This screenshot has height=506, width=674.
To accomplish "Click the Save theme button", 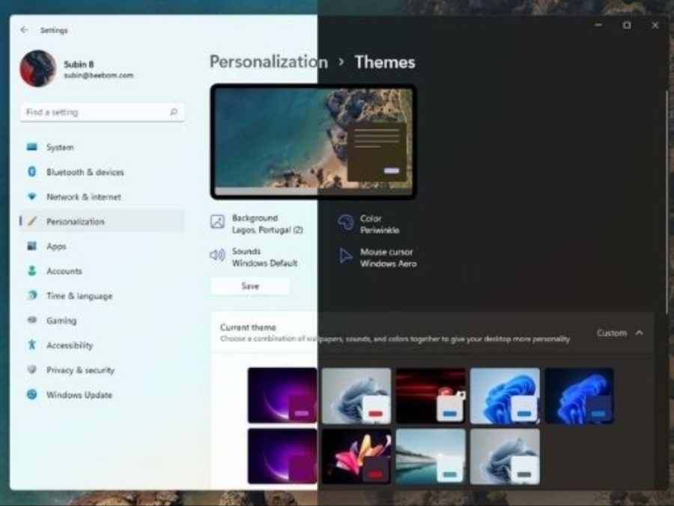I will (250, 286).
